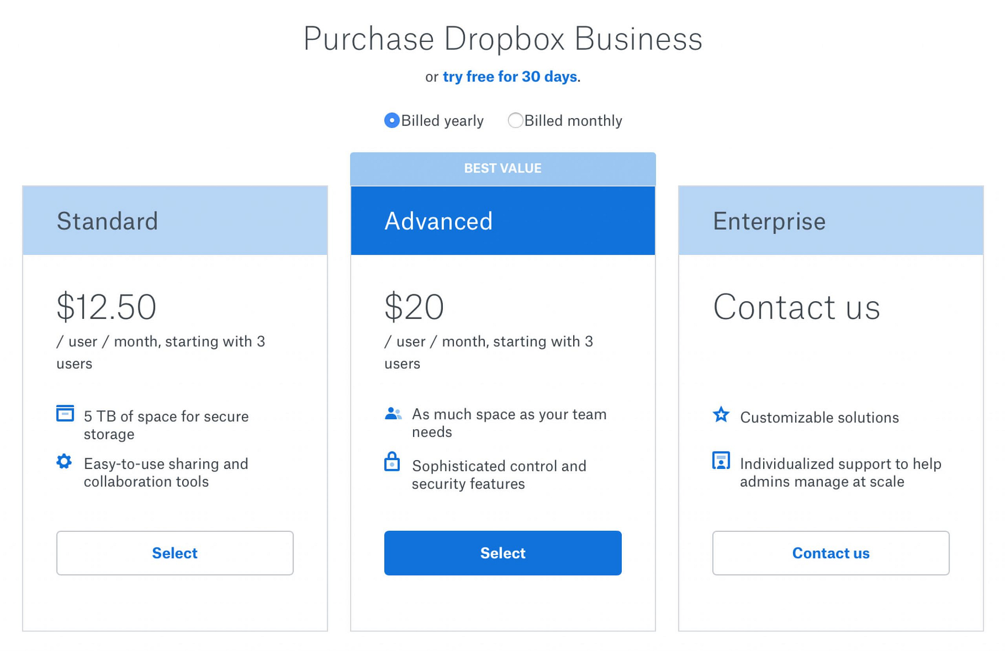Click the storage box icon for 5 TB space

click(x=65, y=413)
